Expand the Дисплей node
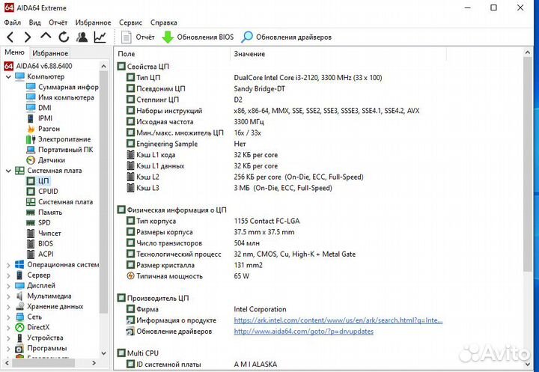 point(8,286)
